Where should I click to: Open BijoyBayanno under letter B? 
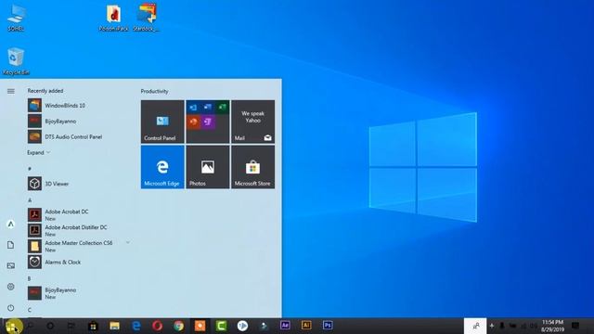78,293
